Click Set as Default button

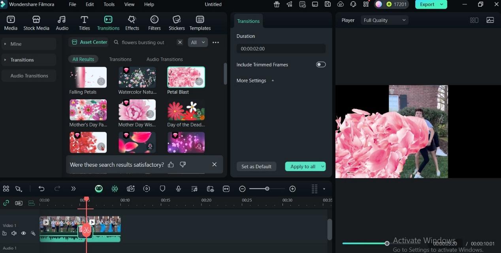click(x=256, y=167)
